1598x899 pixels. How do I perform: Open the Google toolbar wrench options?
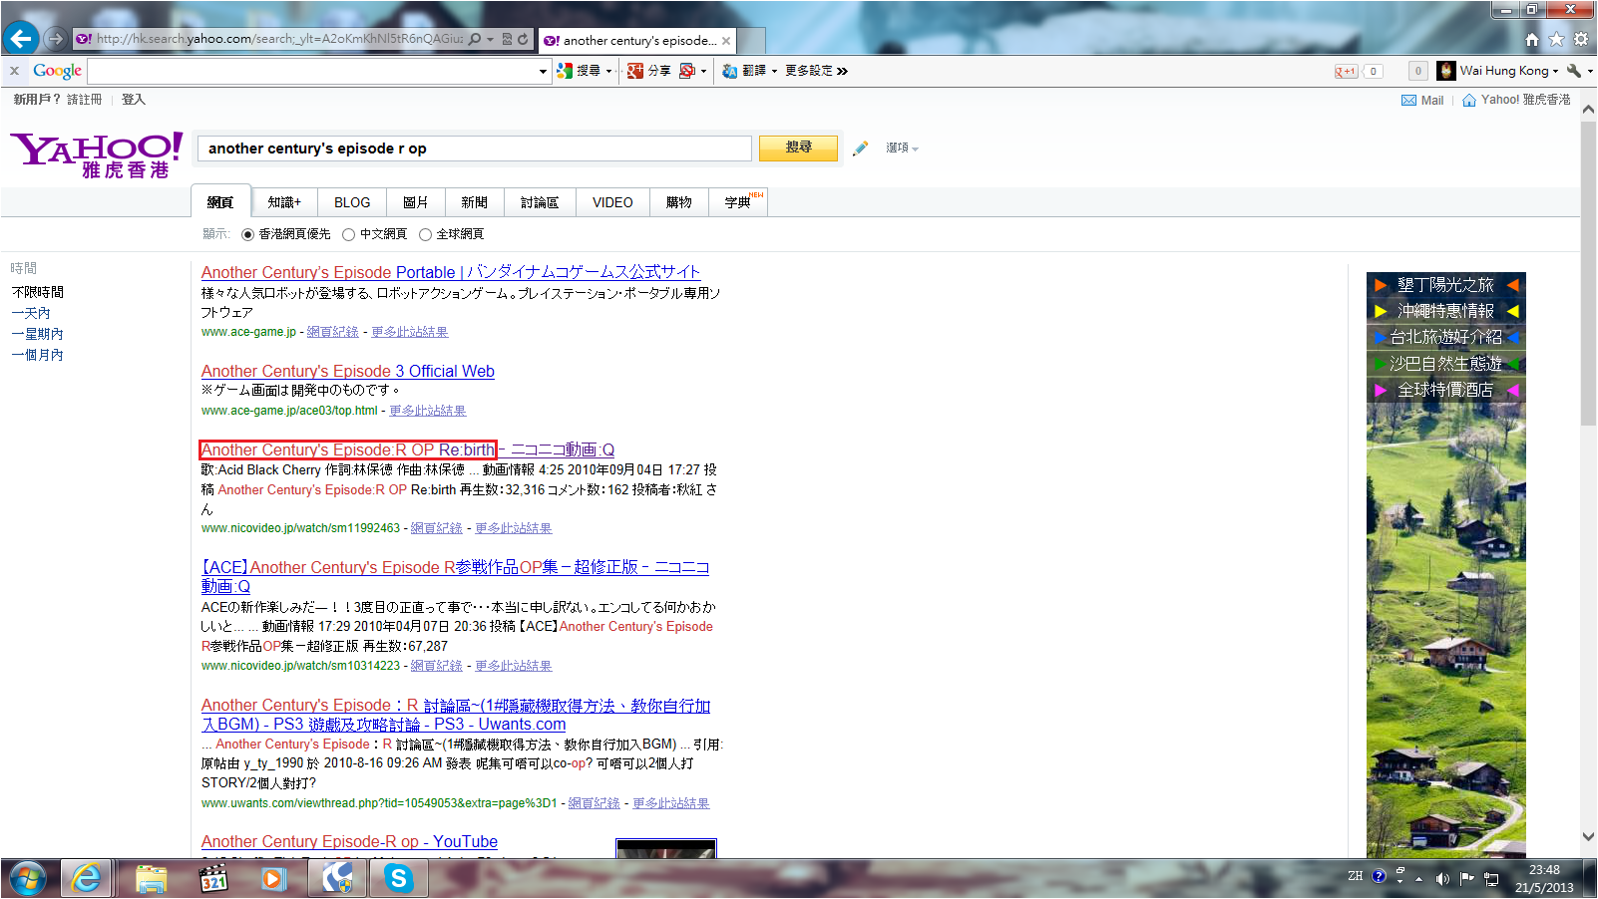[x=1574, y=71]
